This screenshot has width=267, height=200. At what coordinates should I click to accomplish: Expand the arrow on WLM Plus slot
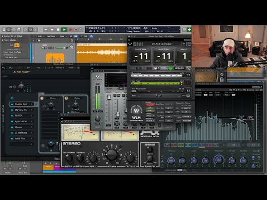coord(31,138)
